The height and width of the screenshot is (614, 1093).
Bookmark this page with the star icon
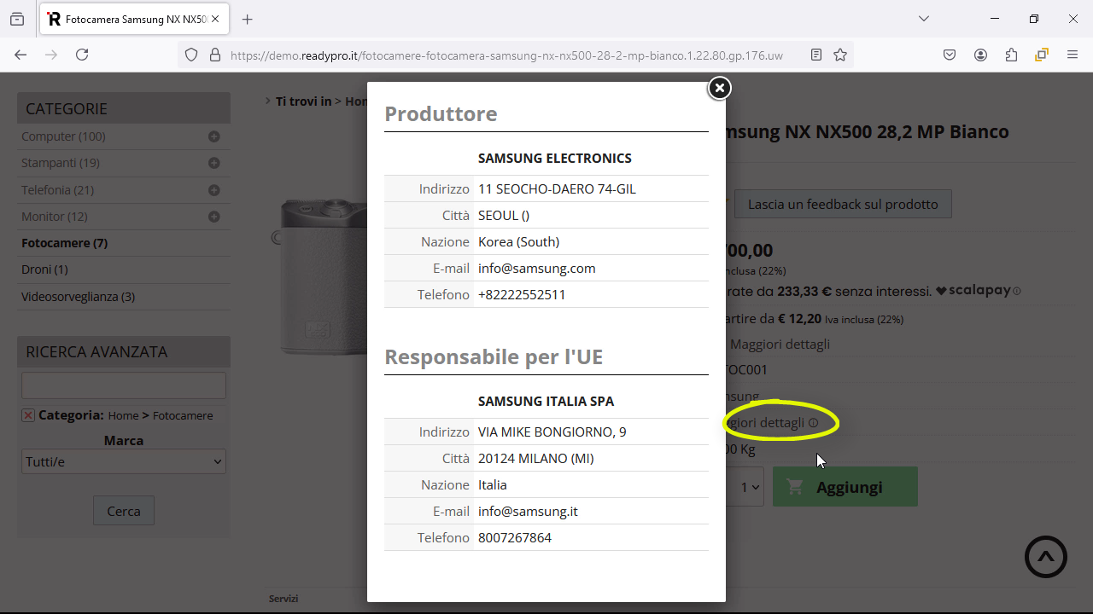tap(840, 55)
